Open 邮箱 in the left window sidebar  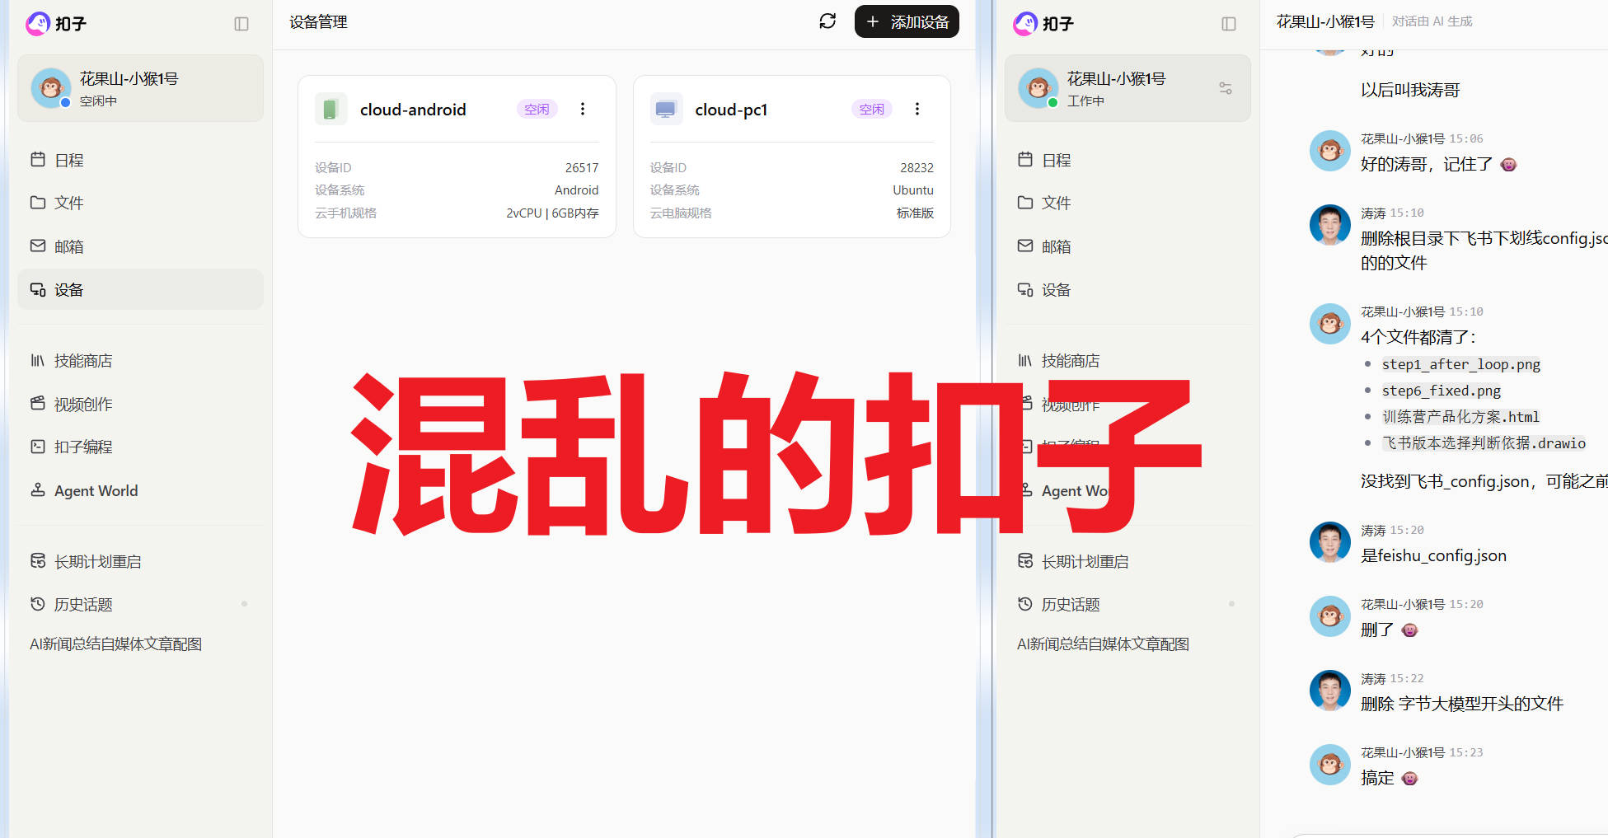click(x=140, y=246)
